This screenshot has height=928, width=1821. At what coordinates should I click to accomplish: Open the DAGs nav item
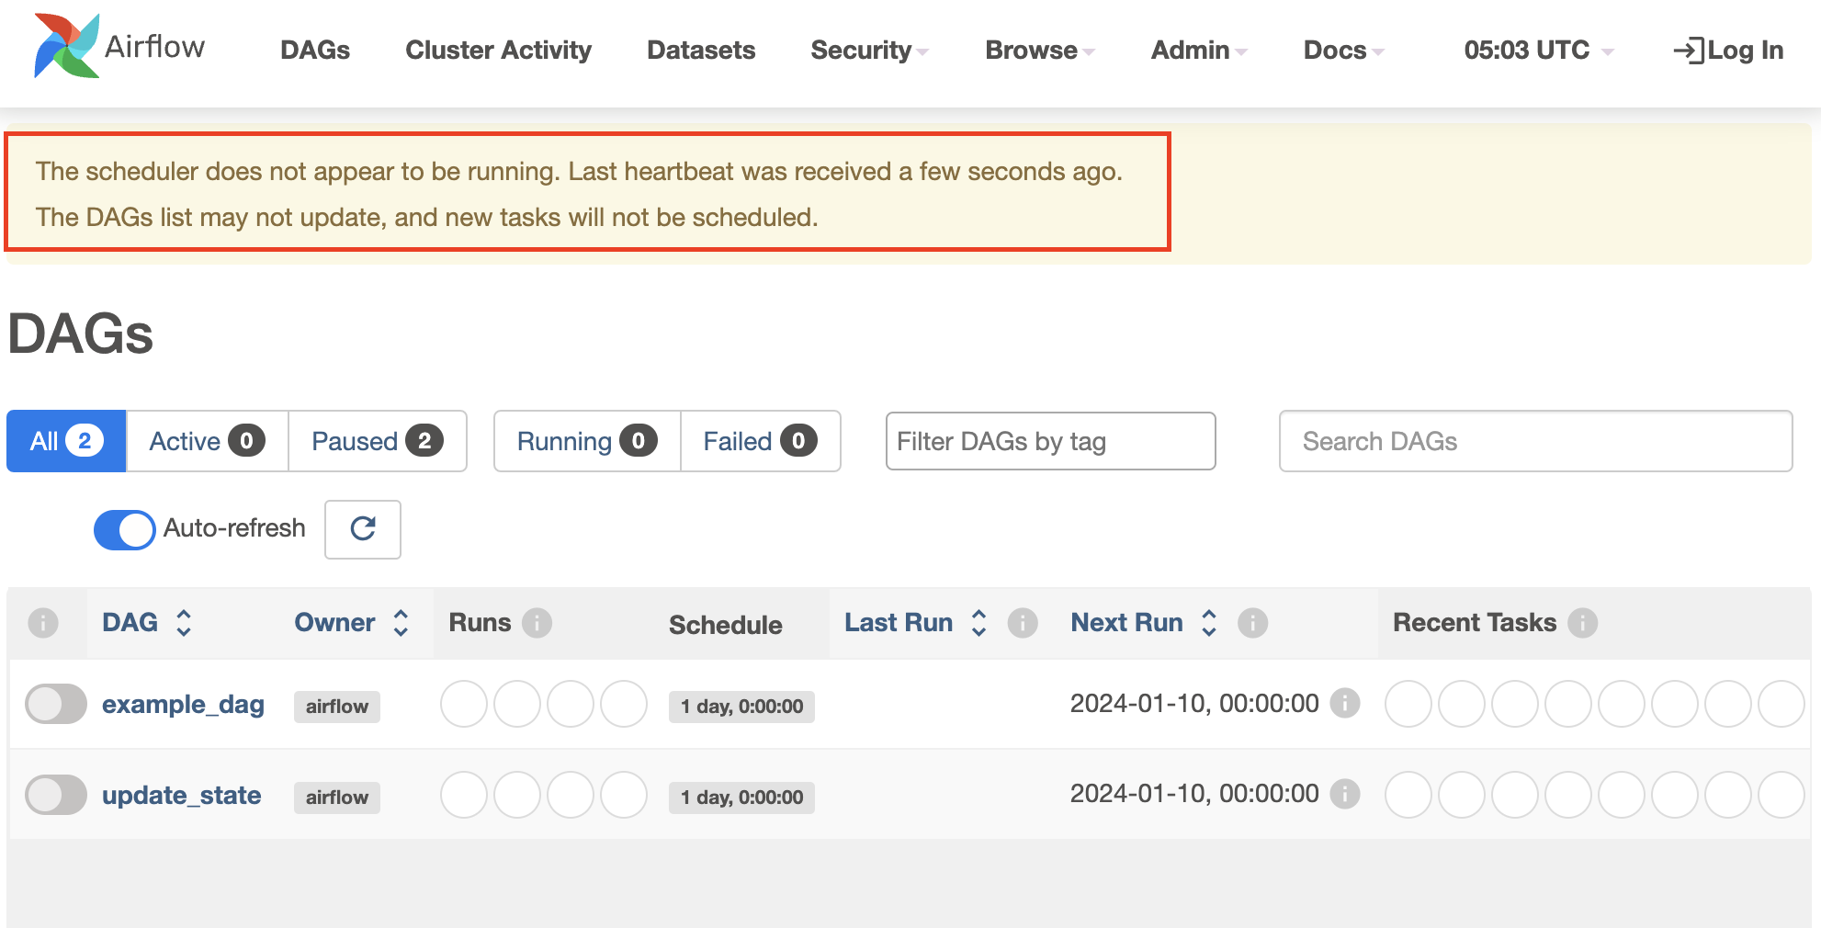pos(315,51)
